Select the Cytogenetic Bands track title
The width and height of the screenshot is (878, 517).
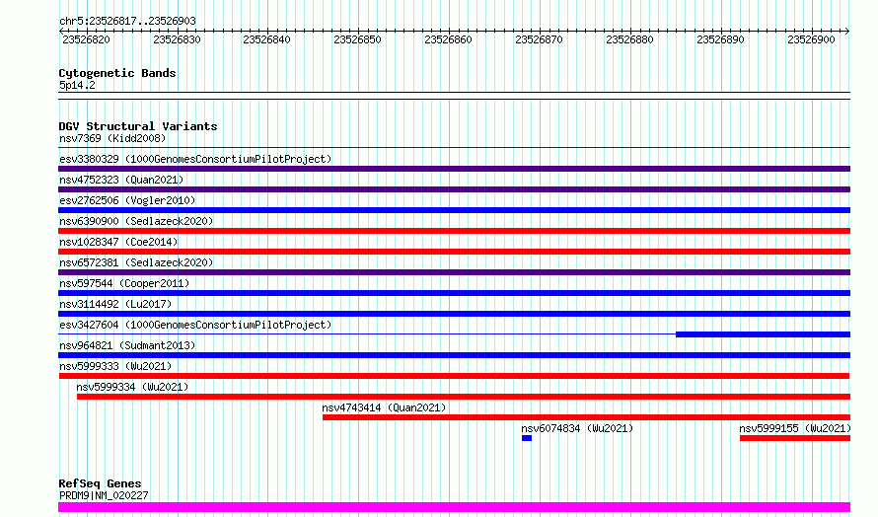(117, 73)
